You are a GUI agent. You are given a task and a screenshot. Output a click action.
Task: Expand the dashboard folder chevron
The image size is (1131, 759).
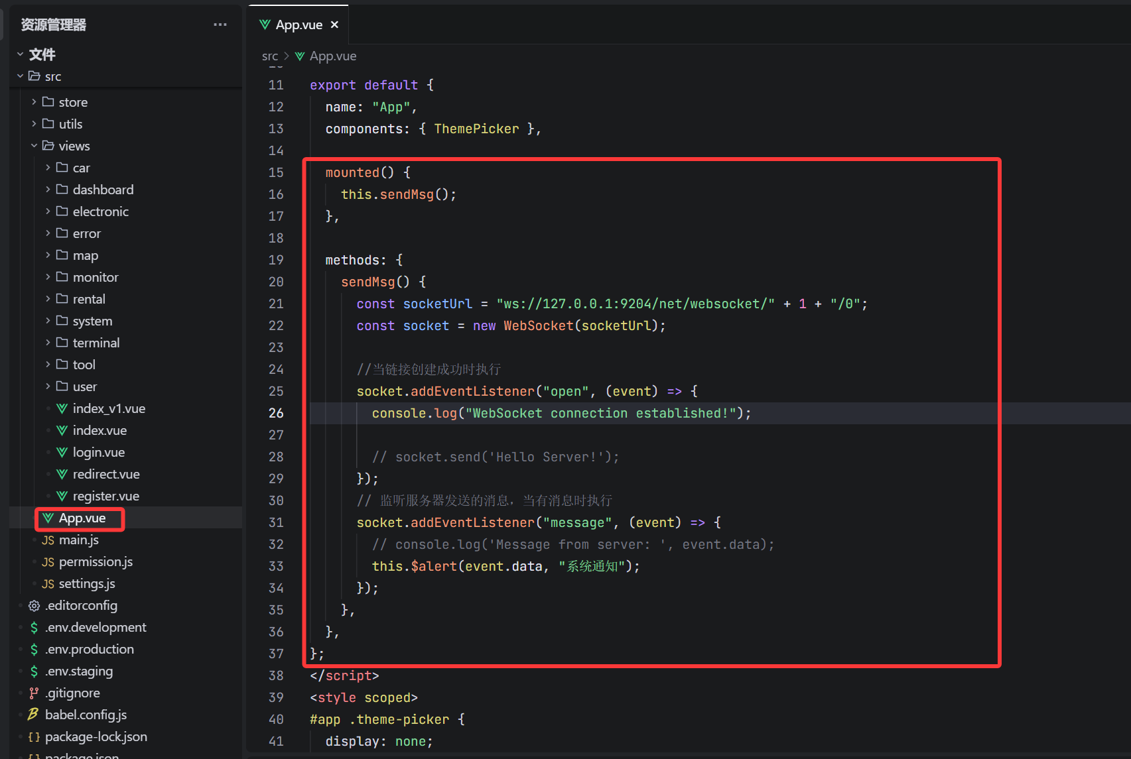pyautogui.click(x=48, y=190)
